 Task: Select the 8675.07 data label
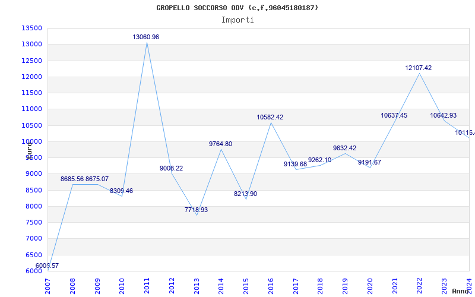click(97, 179)
